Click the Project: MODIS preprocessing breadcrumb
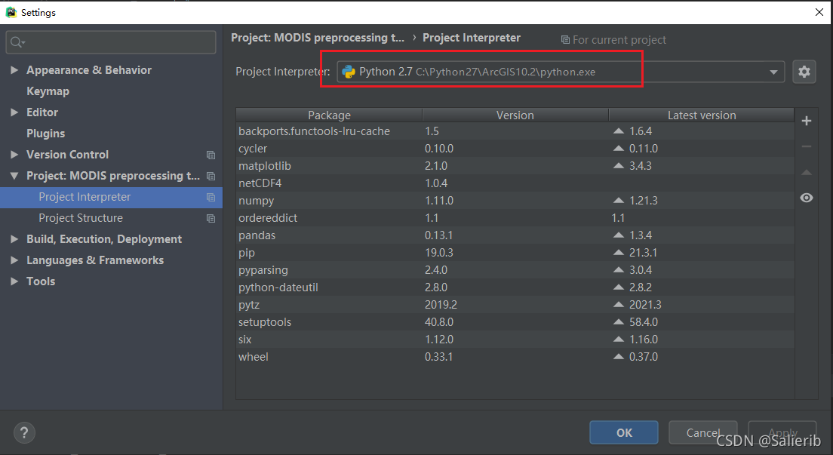Image resolution: width=833 pixels, height=455 pixels. pyautogui.click(x=317, y=38)
